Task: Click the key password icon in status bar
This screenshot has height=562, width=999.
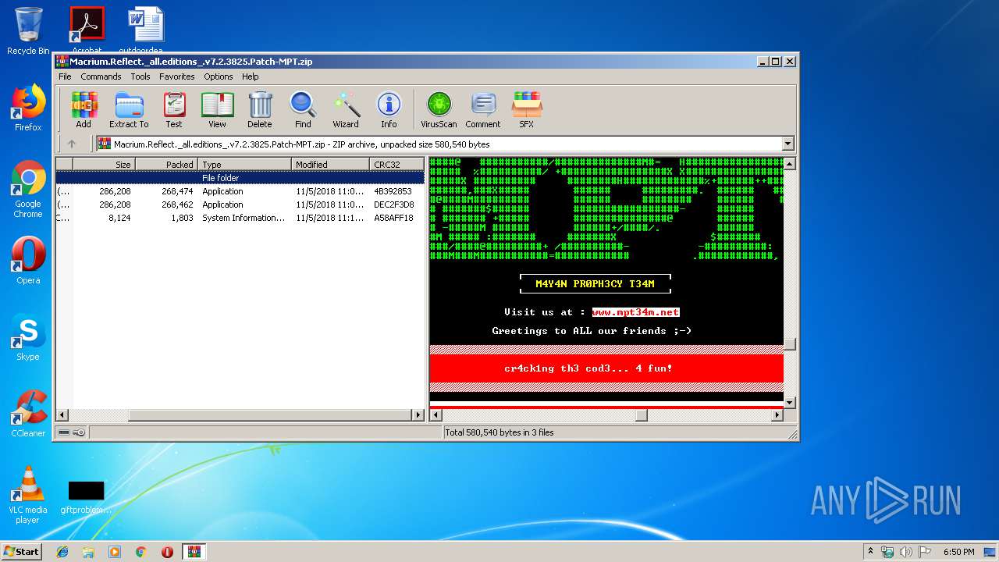Action: pyautogui.click(x=79, y=432)
